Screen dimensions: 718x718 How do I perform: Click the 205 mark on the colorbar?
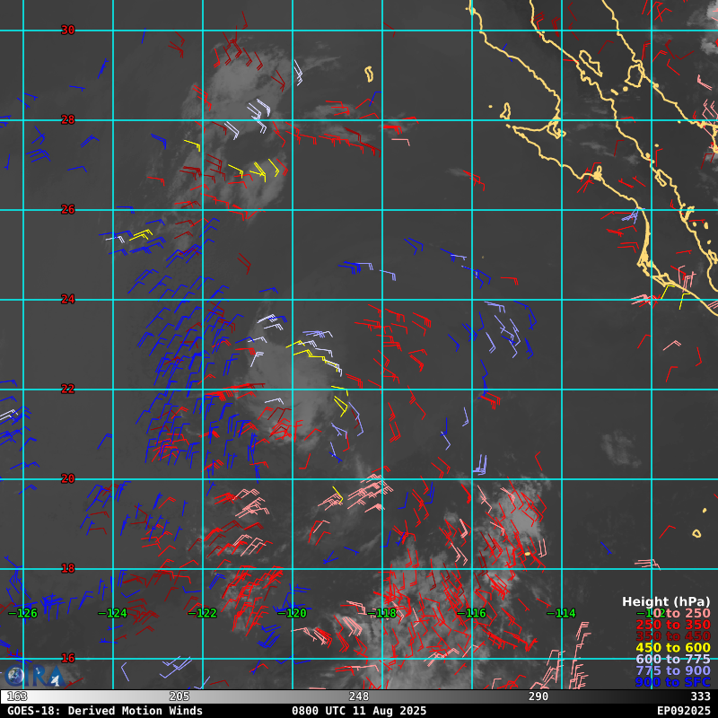(179, 696)
